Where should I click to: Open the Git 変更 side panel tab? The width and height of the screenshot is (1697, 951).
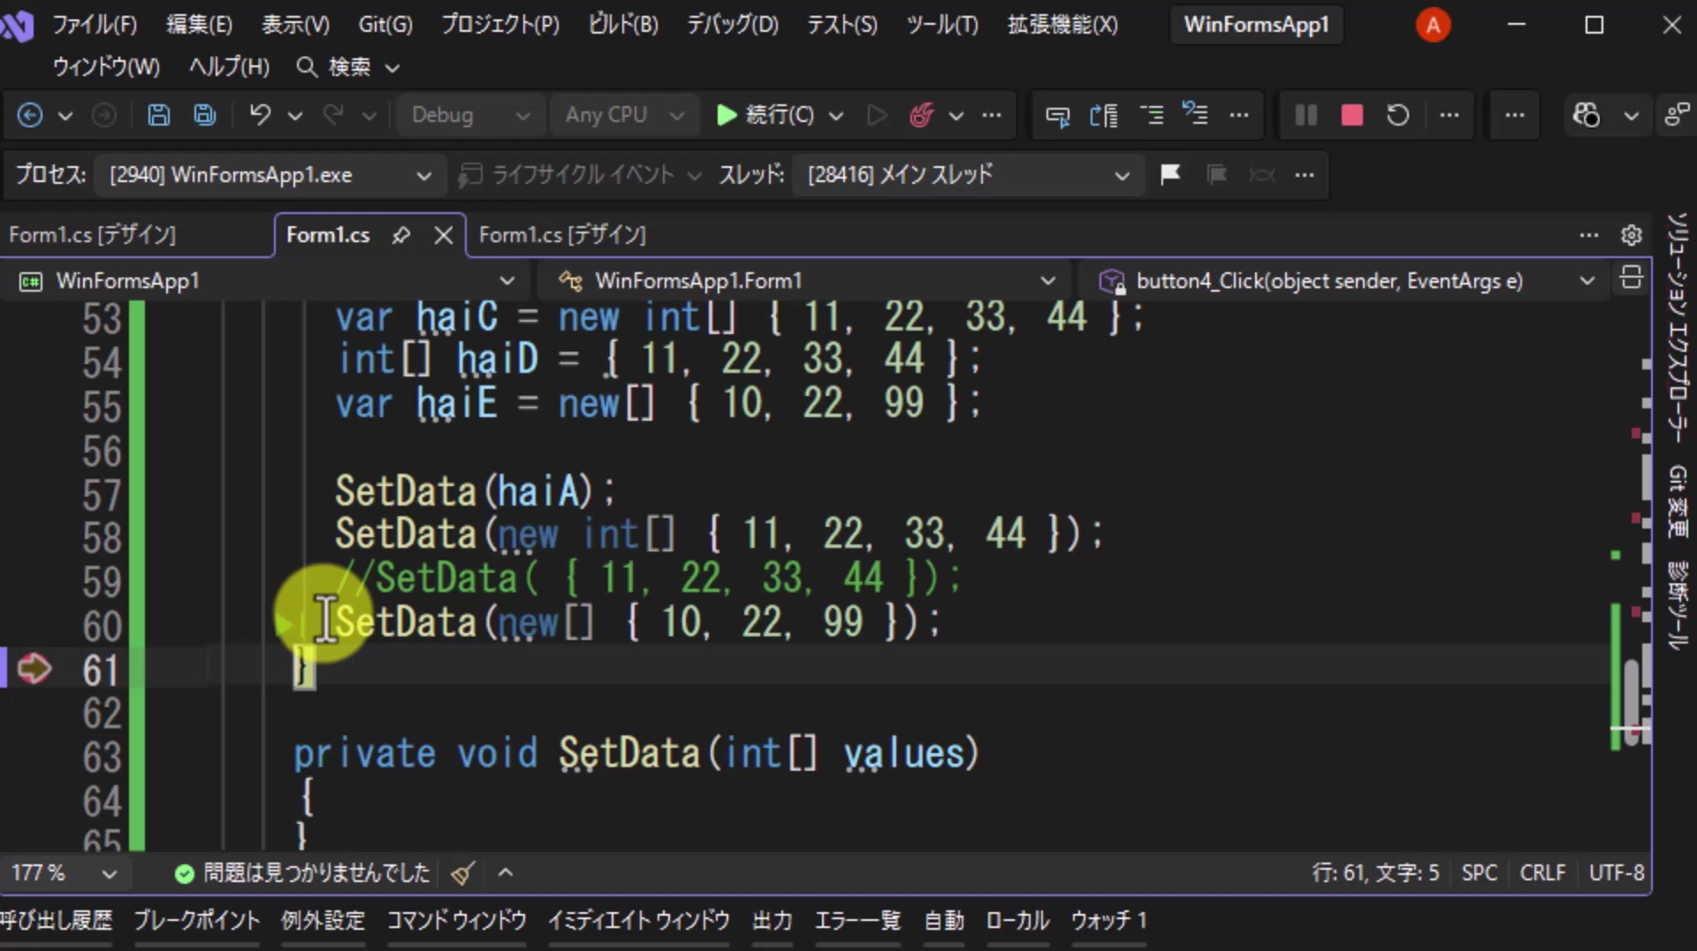click(1676, 502)
